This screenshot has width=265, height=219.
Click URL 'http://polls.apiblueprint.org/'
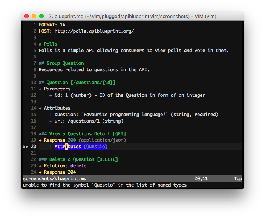tap(94, 31)
